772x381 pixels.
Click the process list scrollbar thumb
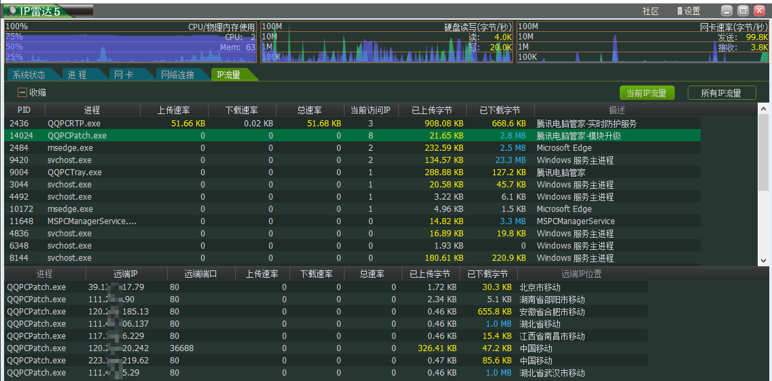(764, 152)
